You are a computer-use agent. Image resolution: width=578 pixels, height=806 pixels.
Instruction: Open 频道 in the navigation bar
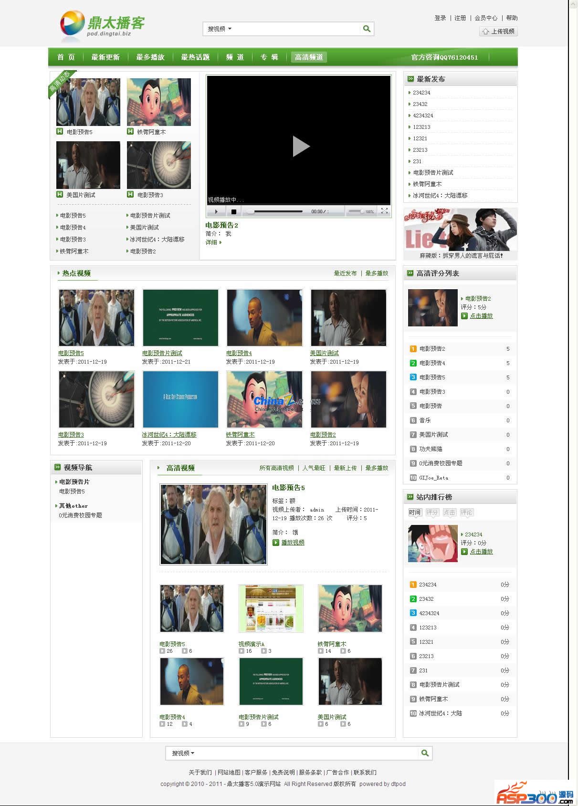click(x=235, y=57)
